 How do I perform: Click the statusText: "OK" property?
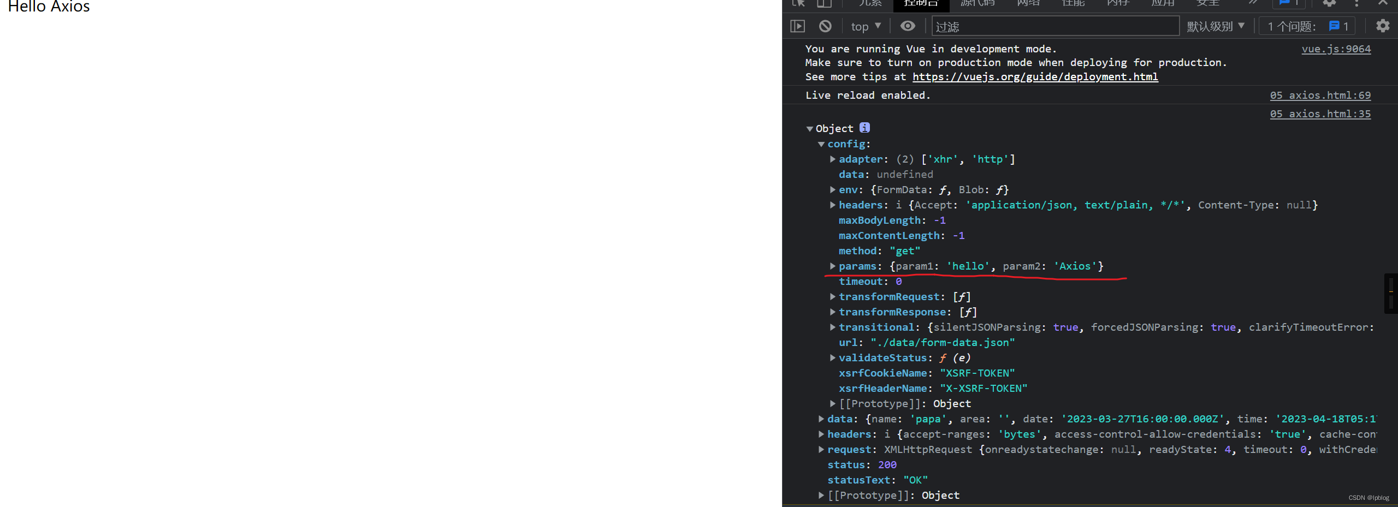pos(877,480)
